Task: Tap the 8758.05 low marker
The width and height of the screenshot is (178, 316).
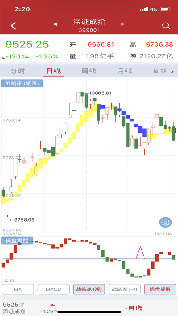Action: click(x=22, y=220)
